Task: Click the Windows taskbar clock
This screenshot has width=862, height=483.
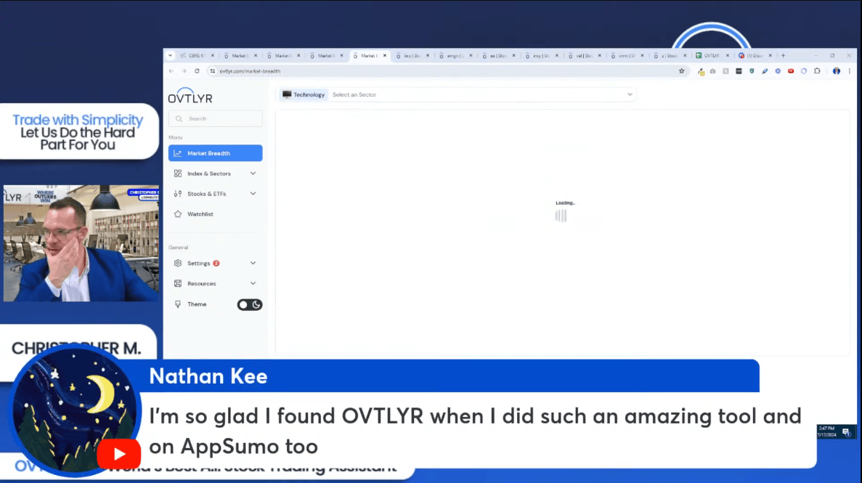Action: pyautogui.click(x=827, y=431)
